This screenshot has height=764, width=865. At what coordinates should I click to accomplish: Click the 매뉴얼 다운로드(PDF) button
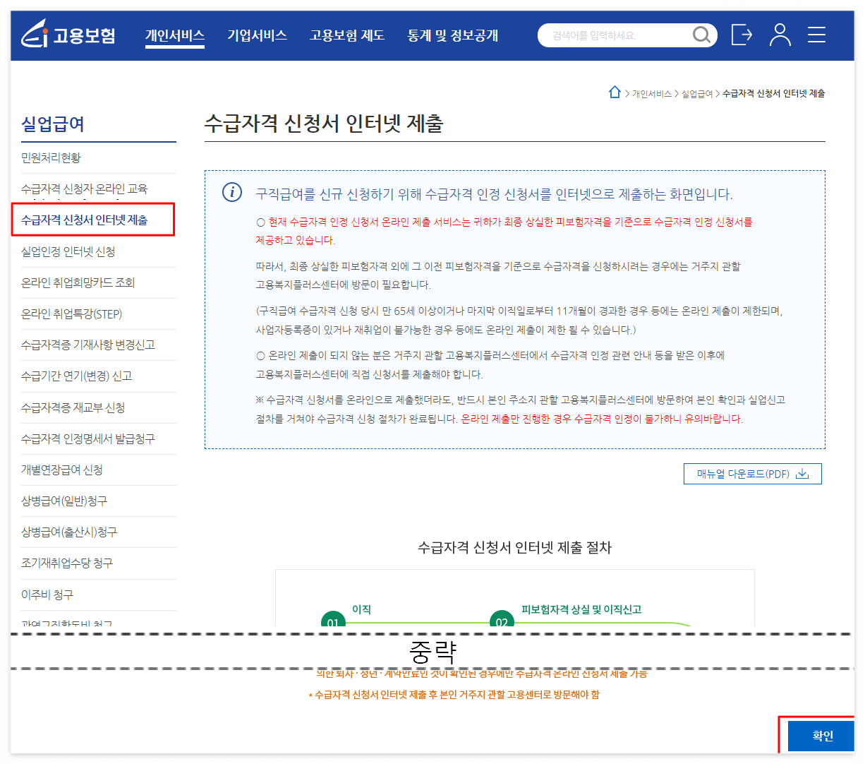click(752, 474)
